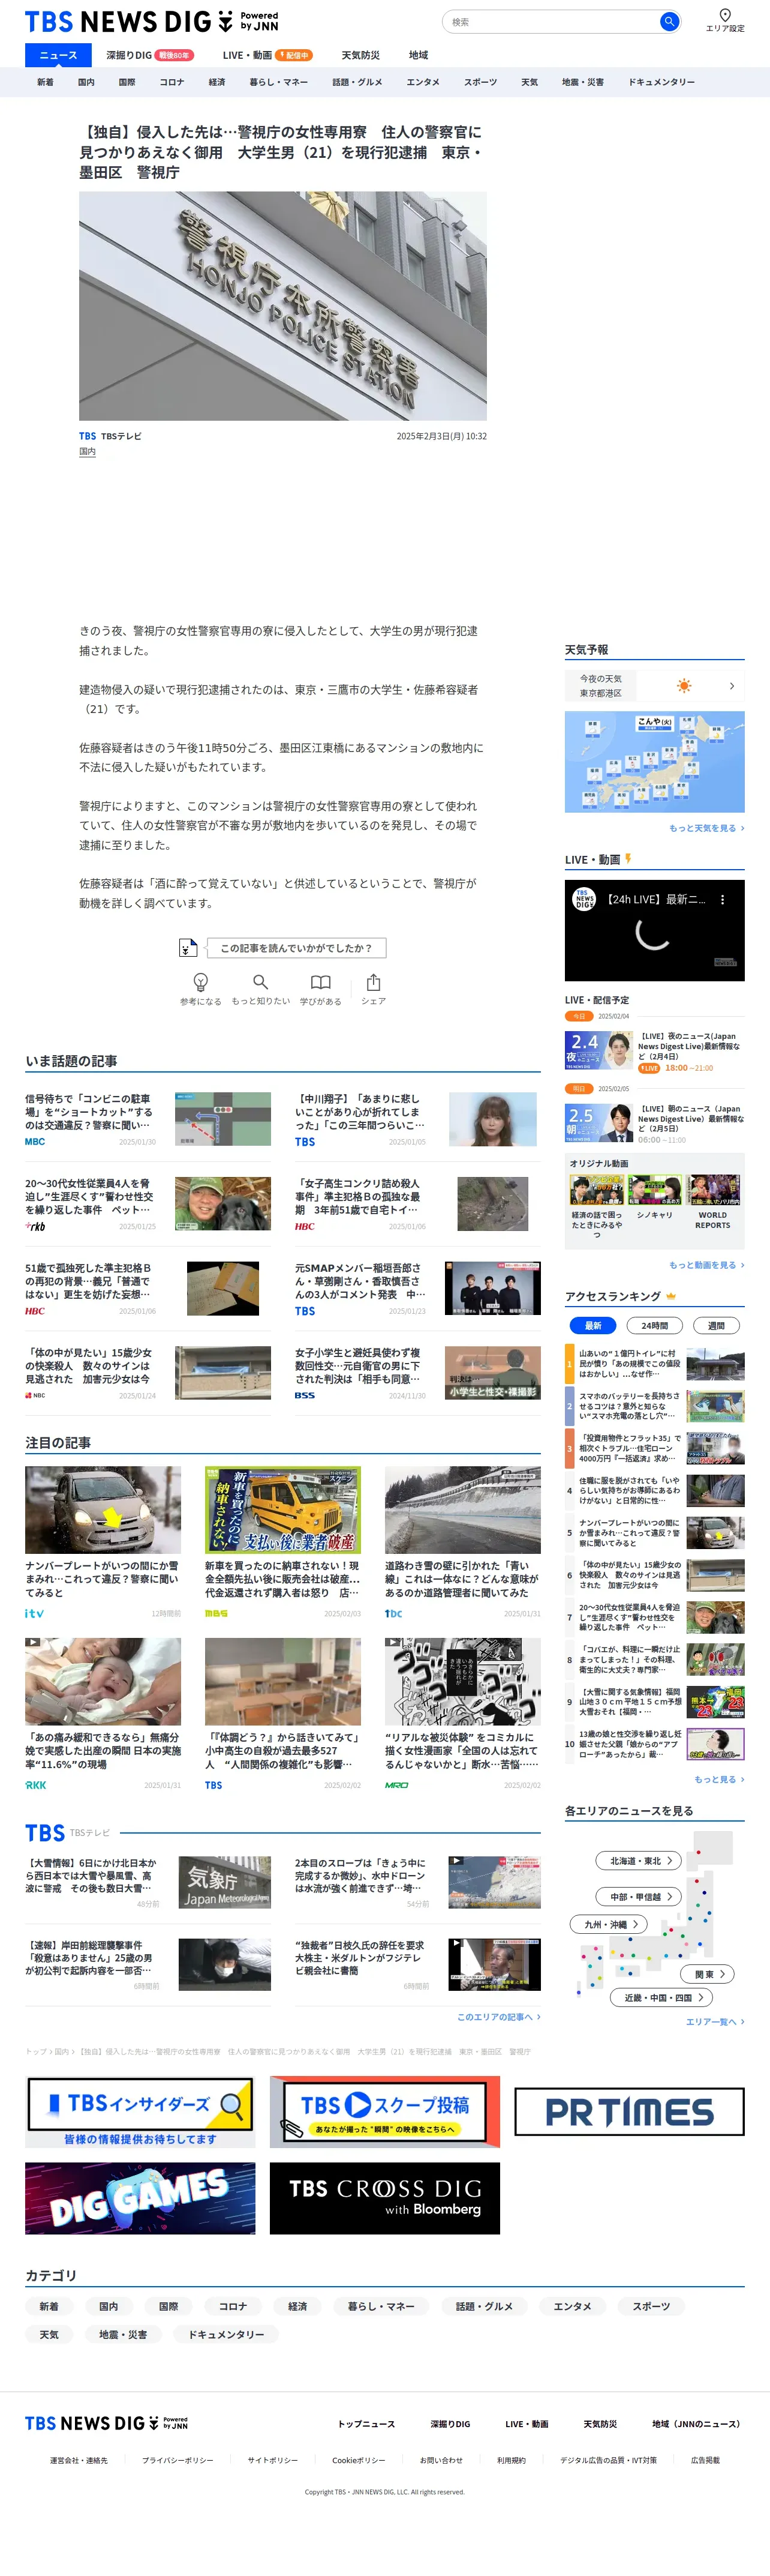This screenshot has width=770, height=2576.
Task: Click the 国内 tag under the article byline
Action: [x=88, y=452]
